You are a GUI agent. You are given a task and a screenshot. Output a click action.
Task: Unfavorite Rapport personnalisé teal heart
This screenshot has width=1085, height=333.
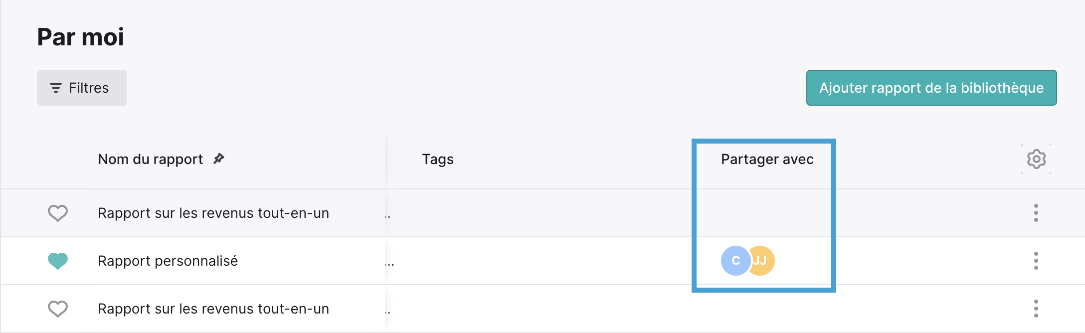(58, 261)
